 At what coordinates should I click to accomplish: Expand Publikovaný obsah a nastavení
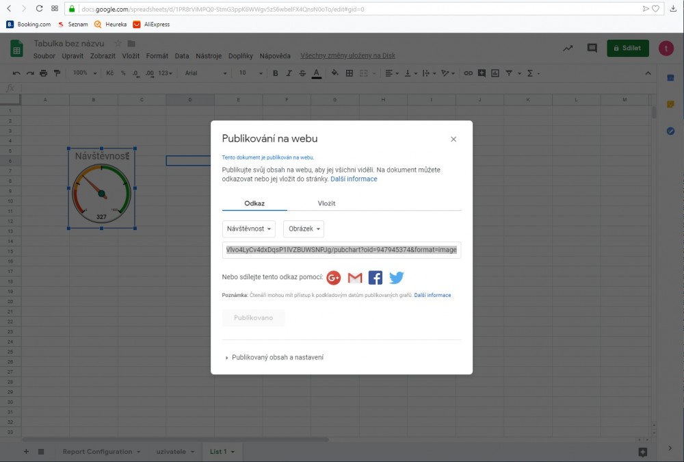274,357
